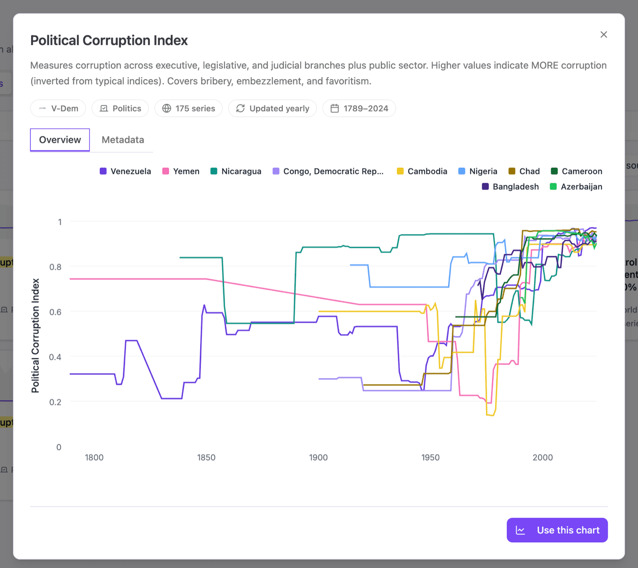Toggle the Cameroon legend swatch
The width and height of the screenshot is (638, 568).
click(x=554, y=171)
